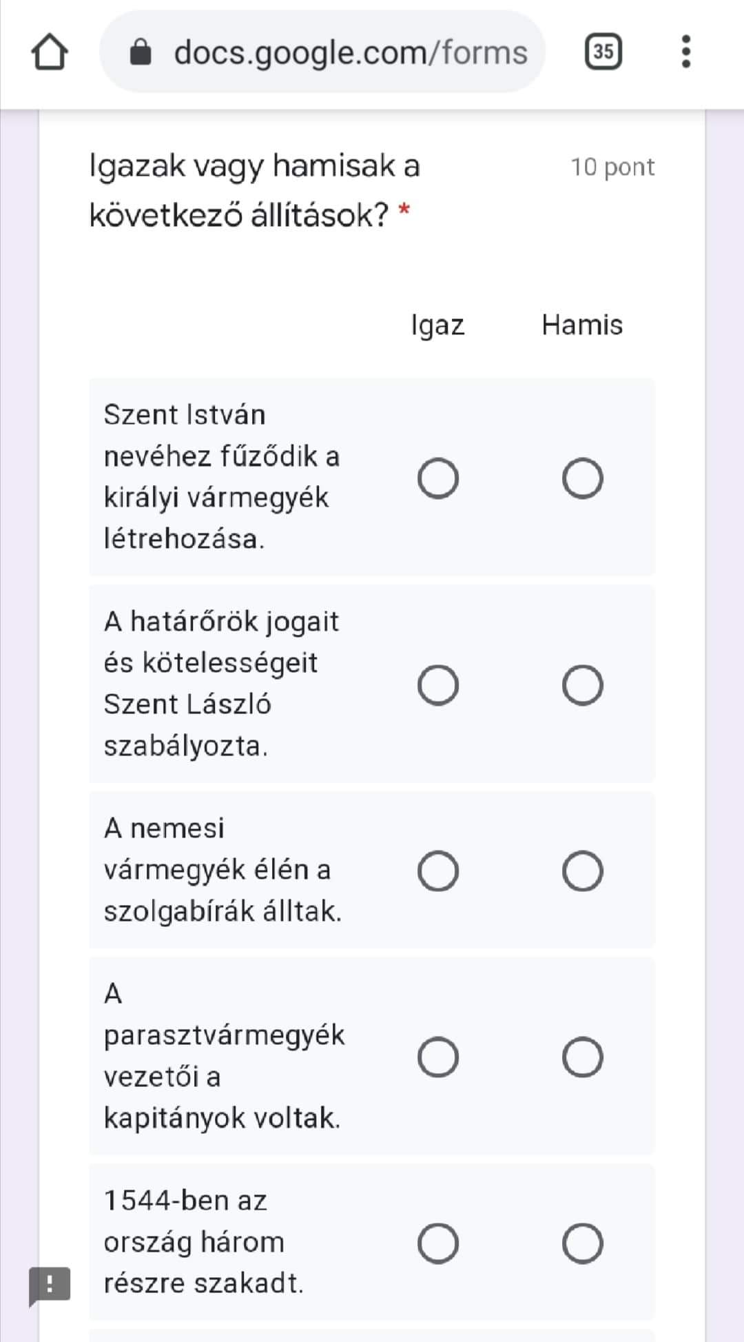Open the tab switcher showing 35 tabs

pos(603,52)
